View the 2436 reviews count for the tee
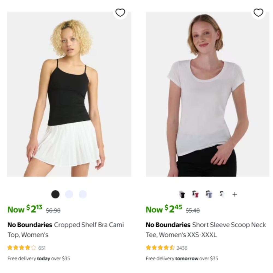Image resolution: width=273 pixels, height=273 pixels. click(182, 248)
